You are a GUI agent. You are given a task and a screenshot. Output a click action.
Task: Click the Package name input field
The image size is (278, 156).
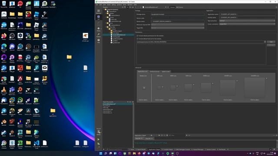[178, 14]
